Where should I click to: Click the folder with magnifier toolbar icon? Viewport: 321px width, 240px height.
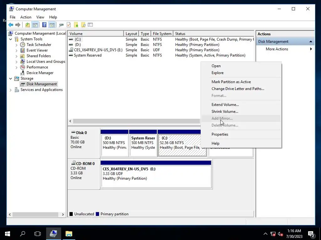pos(83,25)
